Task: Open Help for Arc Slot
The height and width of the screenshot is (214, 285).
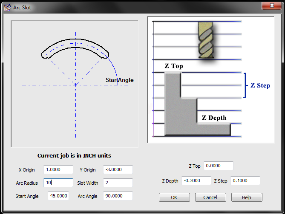Action: pyautogui.click(x=247, y=197)
